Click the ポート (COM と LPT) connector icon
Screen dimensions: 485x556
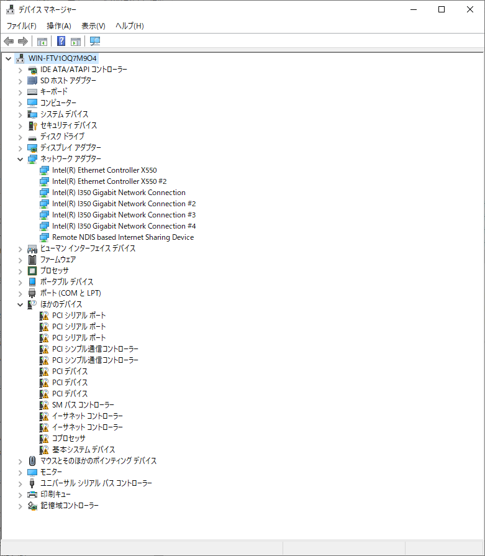[x=32, y=293]
